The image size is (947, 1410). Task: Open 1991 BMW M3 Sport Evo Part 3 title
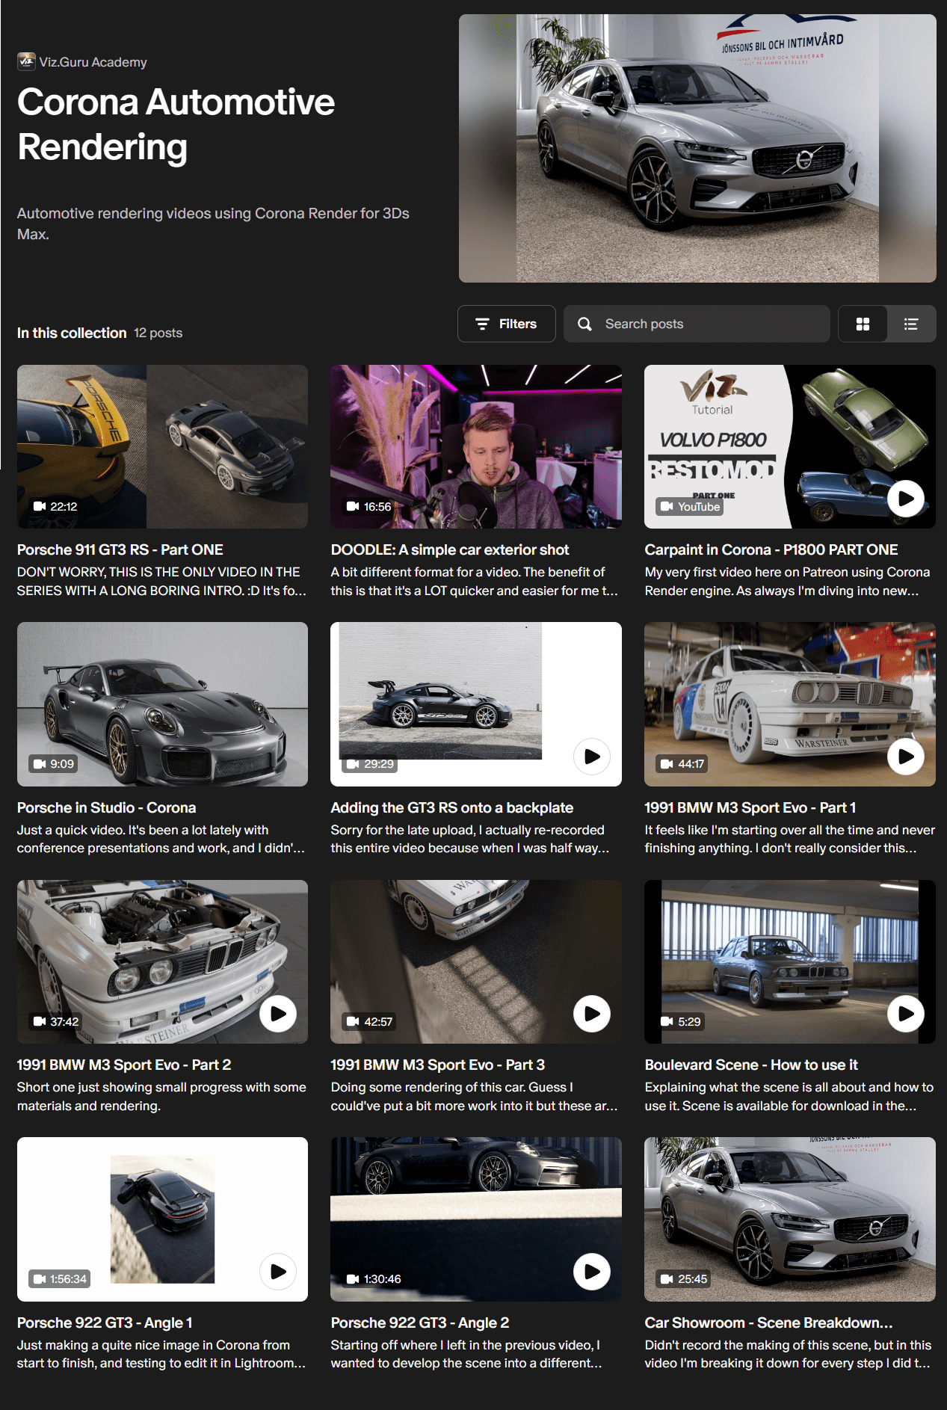pyautogui.click(x=438, y=1065)
